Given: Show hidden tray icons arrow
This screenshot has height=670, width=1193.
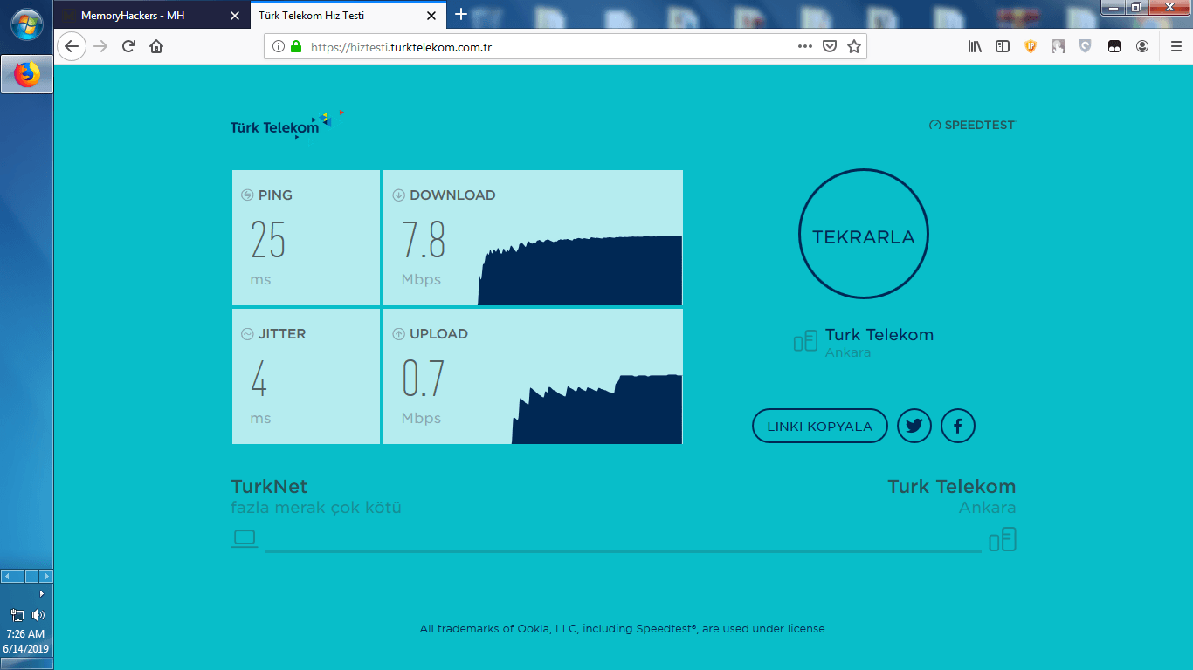Looking at the screenshot, I should click(x=41, y=593).
